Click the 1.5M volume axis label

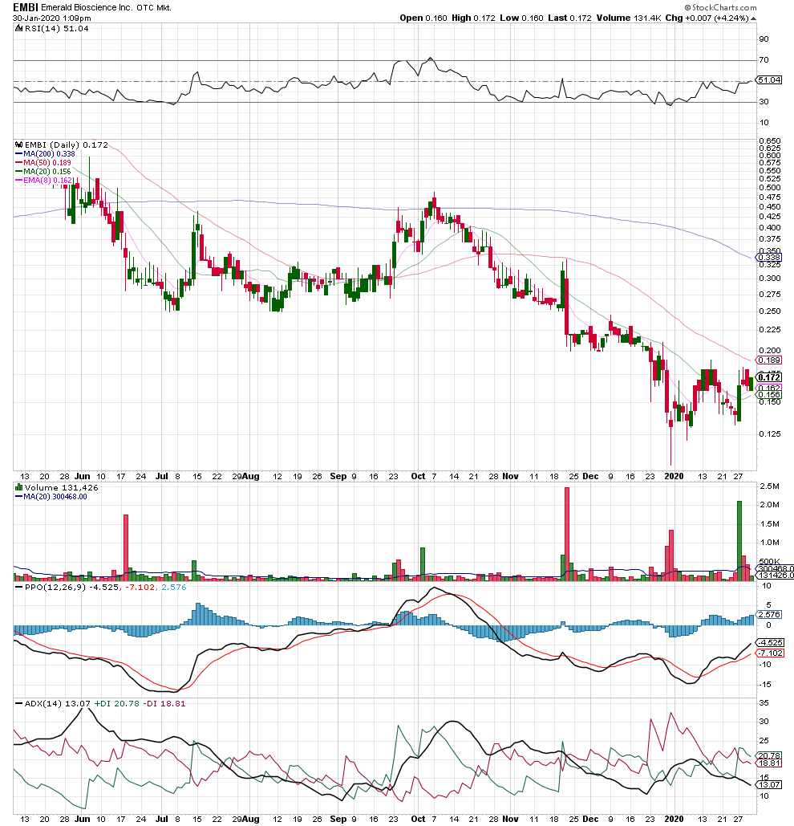[769, 524]
